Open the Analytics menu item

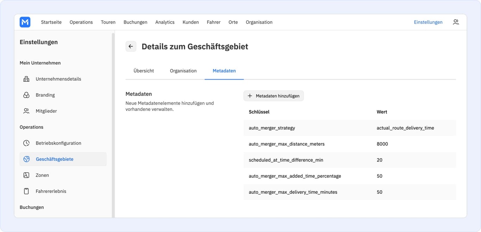(x=165, y=22)
